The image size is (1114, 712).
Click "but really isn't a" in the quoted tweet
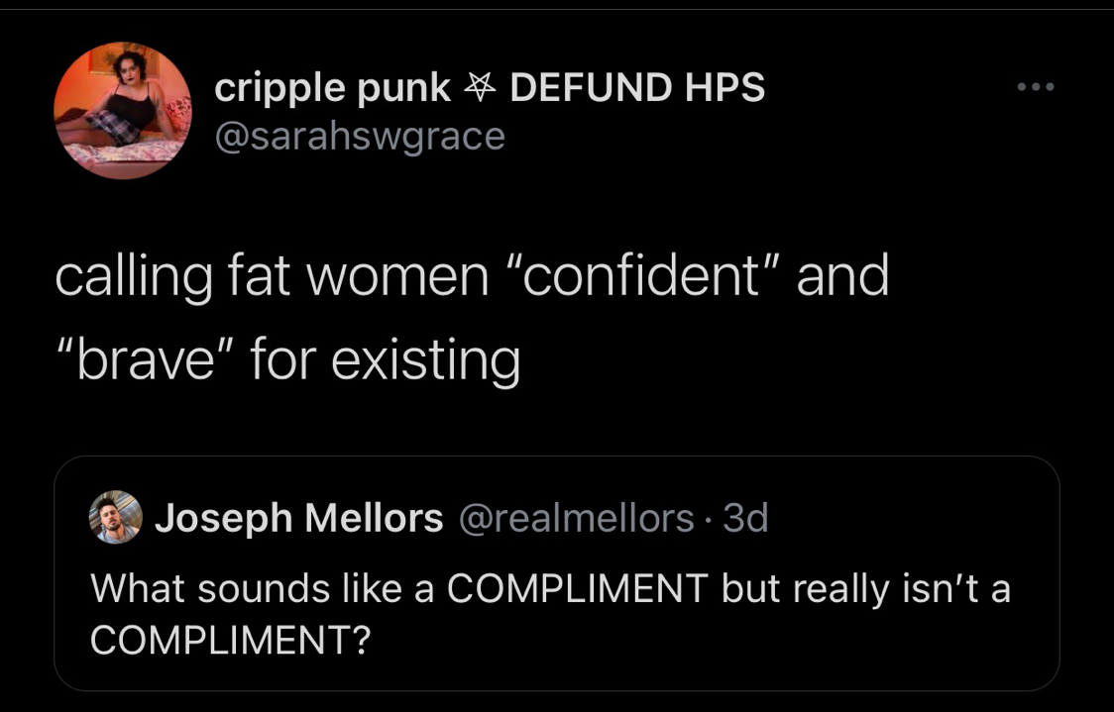865,589
